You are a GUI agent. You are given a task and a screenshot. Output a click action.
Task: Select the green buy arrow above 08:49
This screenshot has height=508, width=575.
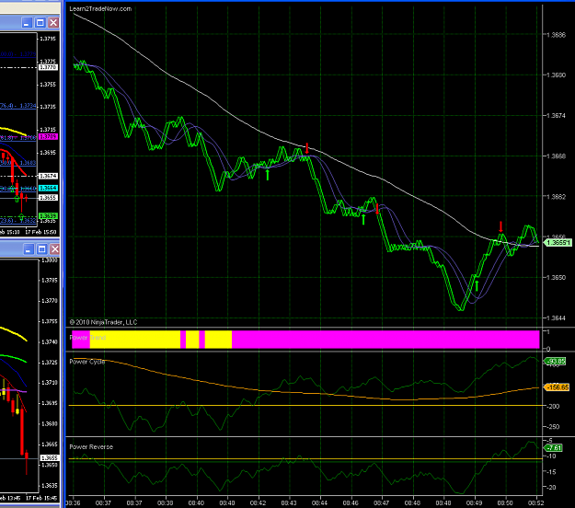477,285
